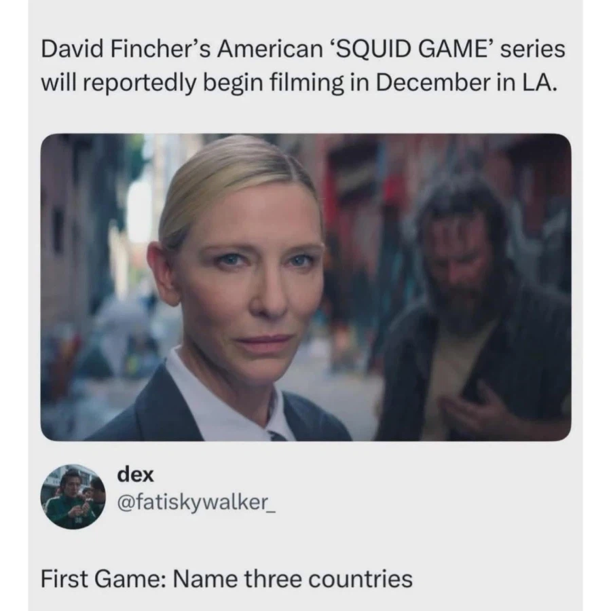Image resolution: width=611 pixels, height=611 pixels.
Task: Click the word series in the headline
Action: click(533, 50)
